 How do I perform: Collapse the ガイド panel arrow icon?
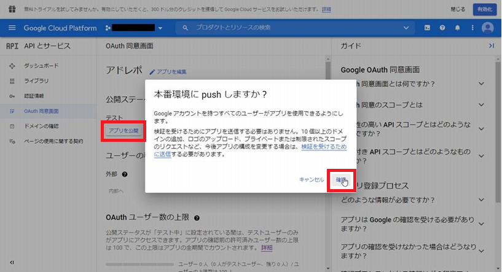[492, 46]
